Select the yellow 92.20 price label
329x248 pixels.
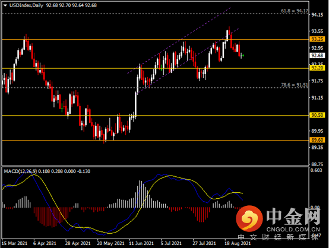(317, 68)
